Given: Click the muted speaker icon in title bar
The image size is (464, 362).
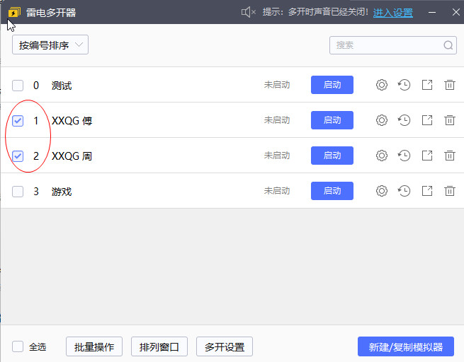Looking at the screenshot, I should (x=248, y=12).
